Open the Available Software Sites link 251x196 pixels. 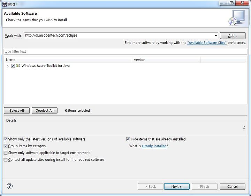(x=207, y=43)
